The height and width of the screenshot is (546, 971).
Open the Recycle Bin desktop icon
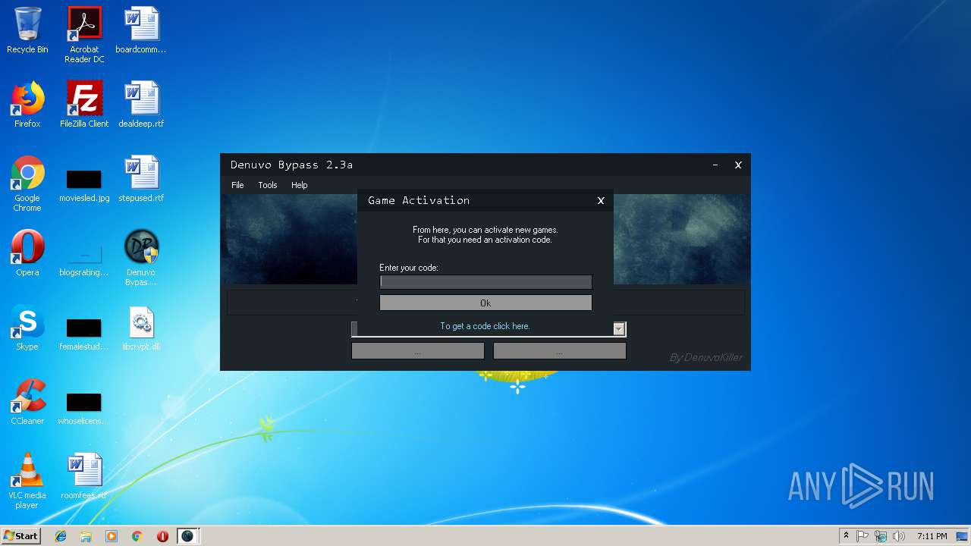coord(27,30)
